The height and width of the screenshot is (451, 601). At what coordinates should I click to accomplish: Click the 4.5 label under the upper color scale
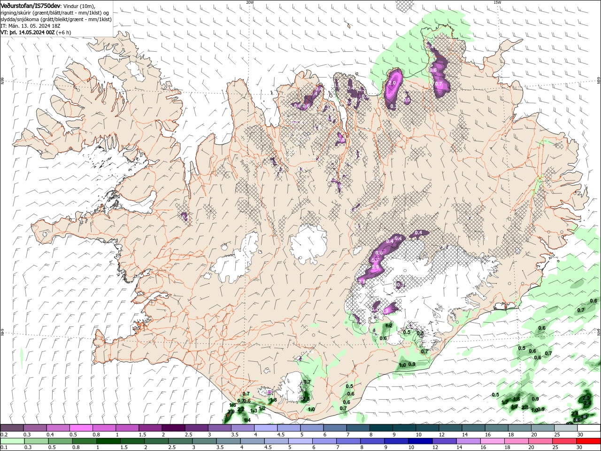click(x=281, y=435)
